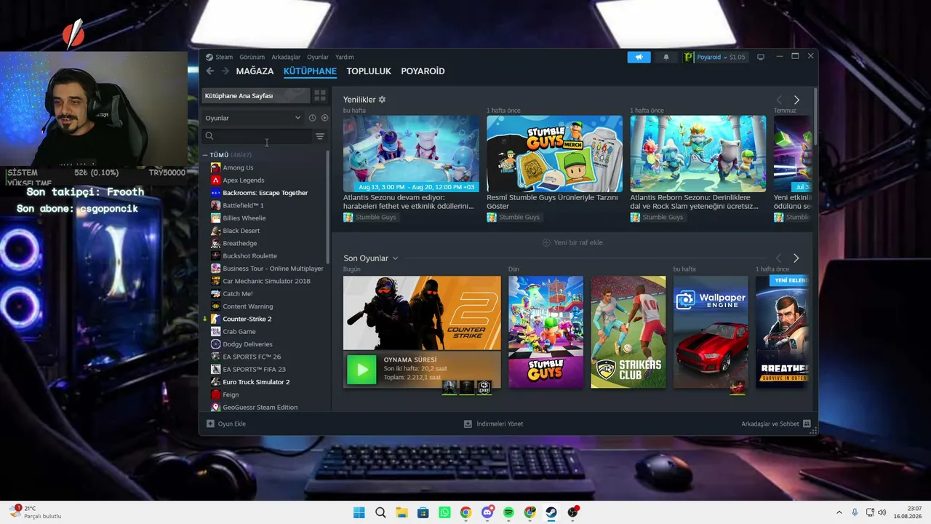Viewport: 931px width, 524px height.
Task: Open advanced filter options icon
Action: [320, 136]
